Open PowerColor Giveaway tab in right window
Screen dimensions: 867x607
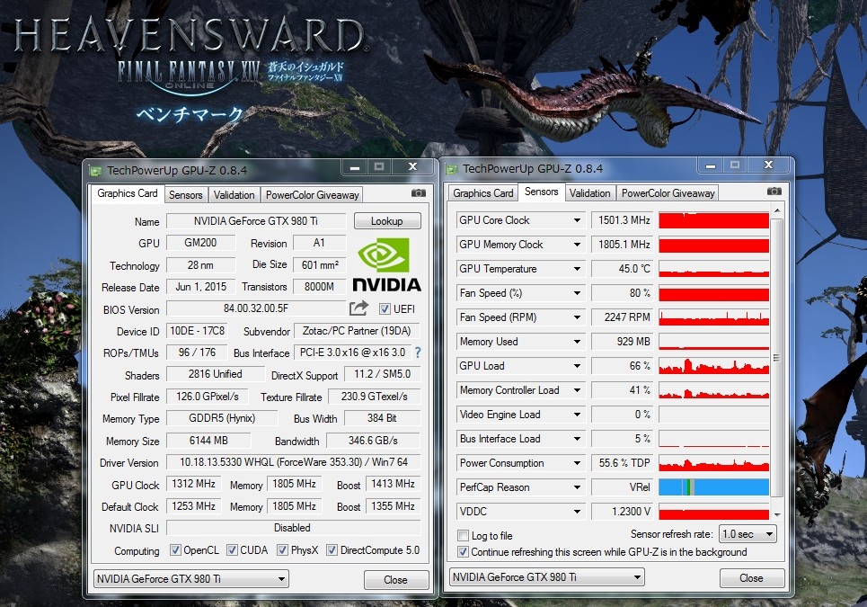(668, 193)
